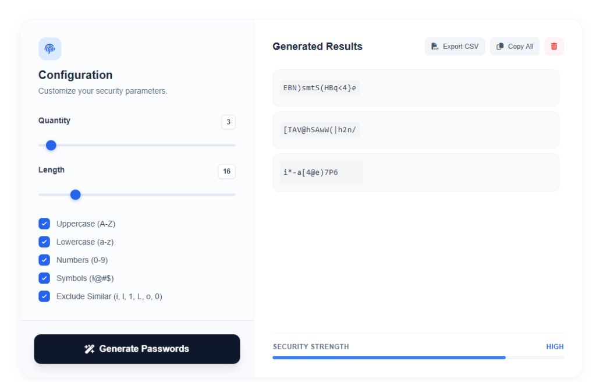Disable the Numbers (0-9) checkbox
596x382 pixels.
44,260
